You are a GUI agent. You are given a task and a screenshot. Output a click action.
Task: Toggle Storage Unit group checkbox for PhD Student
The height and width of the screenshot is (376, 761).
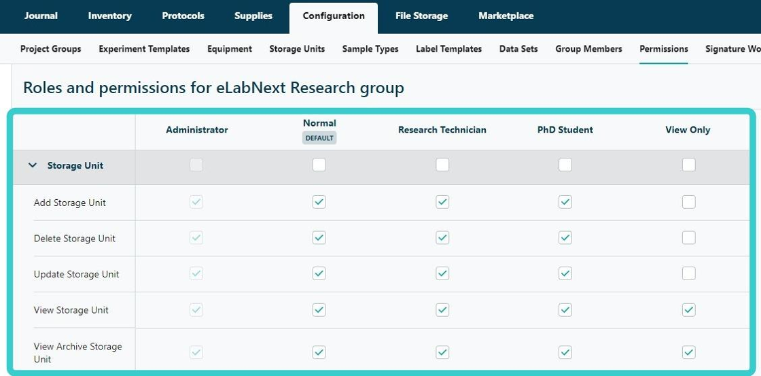[565, 165]
